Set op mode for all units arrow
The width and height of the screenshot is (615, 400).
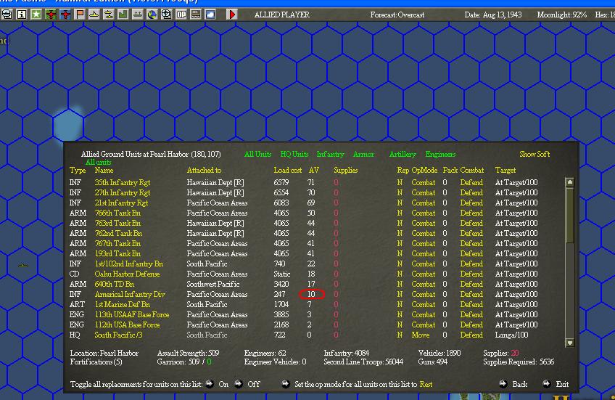(286, 384)
